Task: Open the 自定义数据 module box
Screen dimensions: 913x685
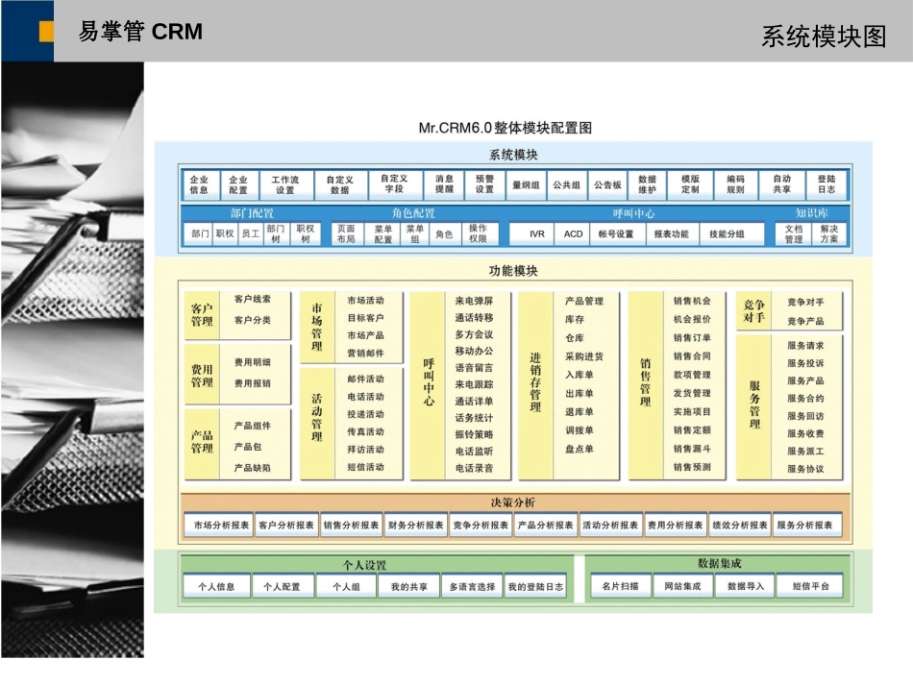Action: (340, 185)
